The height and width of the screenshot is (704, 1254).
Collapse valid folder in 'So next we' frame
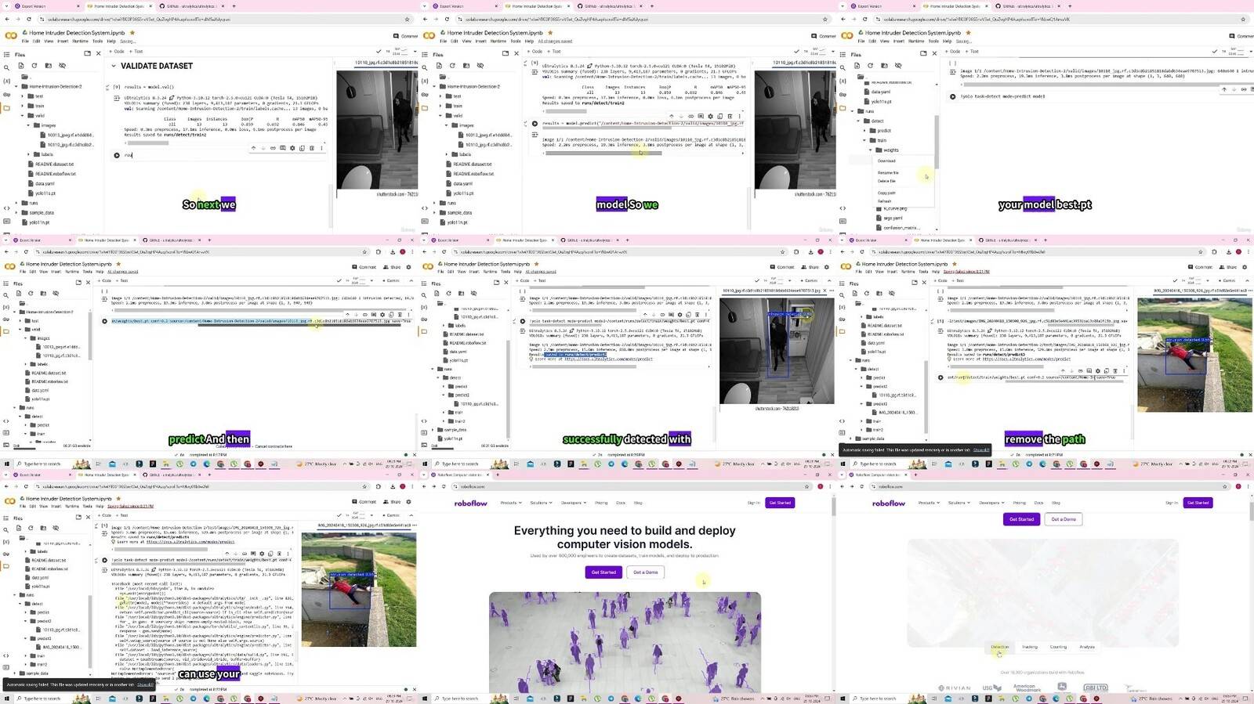click(23, 115)
